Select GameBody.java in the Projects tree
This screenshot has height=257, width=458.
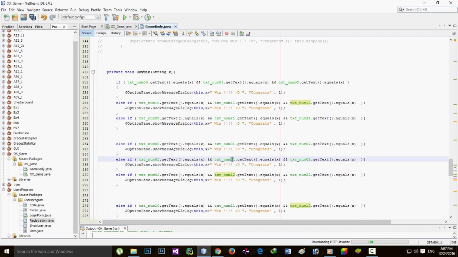coord(40,169)
